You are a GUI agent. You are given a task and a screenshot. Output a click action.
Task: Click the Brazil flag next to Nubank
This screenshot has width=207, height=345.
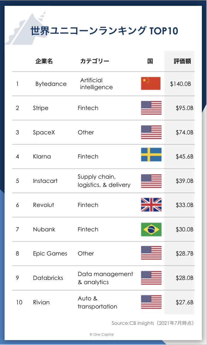(x=151, y=229)
